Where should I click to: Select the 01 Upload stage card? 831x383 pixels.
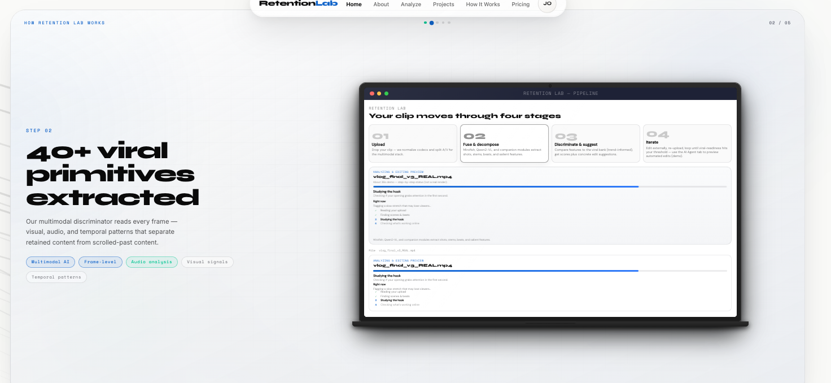pos(413,143)
